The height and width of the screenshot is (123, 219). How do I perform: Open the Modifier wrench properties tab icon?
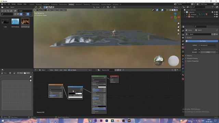pyautogui.click(x=183, y=59)
